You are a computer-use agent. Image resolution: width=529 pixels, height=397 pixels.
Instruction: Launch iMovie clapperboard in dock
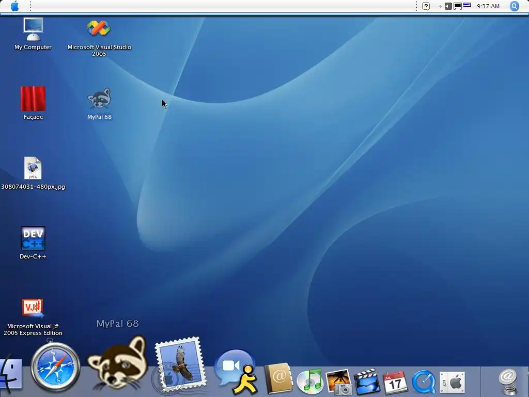point(366,381)
